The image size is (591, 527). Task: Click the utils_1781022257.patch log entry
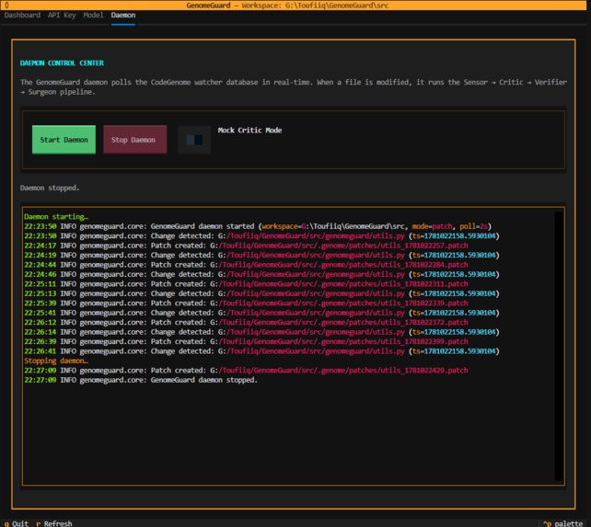coord(246,246)
